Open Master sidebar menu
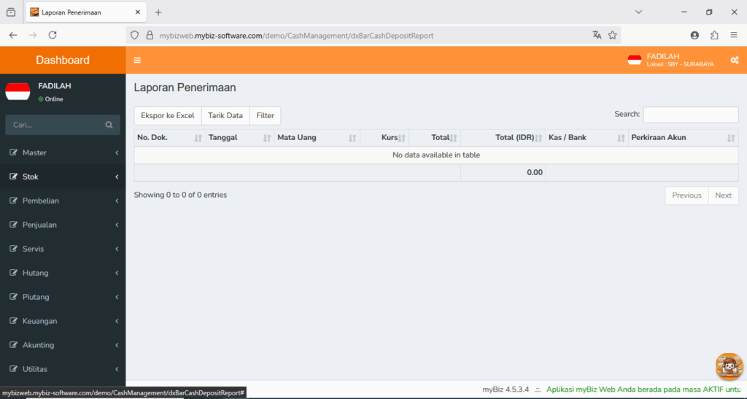Viewport: 747px width, 399px height. pos(63,153)
